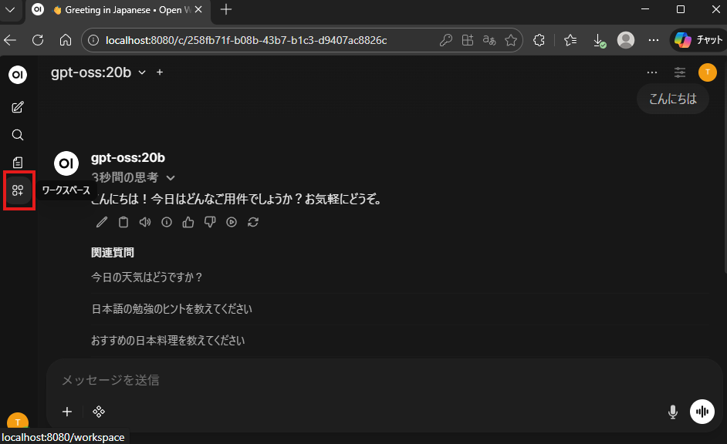
Task: Give thumbs down to the response
Action: point(209,222)
